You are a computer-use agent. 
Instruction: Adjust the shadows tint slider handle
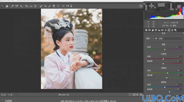165,49
